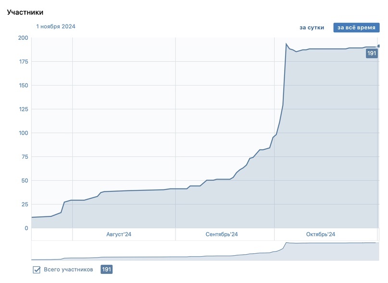This screenshot has width=388, height=283.
Task: Click the 25 y-axis label
Action: 25,204
